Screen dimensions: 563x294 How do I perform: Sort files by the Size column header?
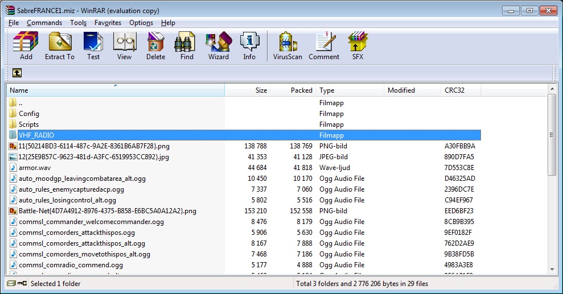248,90
